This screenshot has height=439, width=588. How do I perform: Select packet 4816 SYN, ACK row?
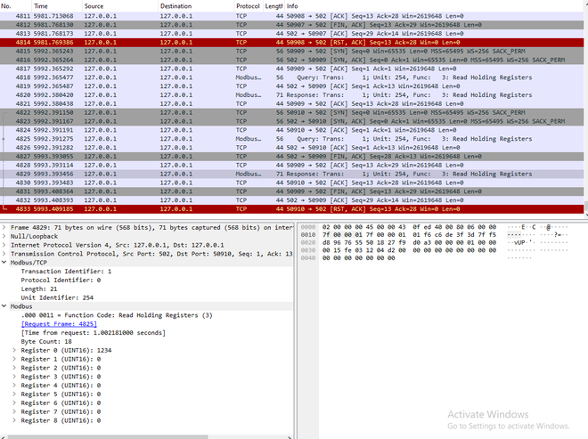click(x=291, y=60)
